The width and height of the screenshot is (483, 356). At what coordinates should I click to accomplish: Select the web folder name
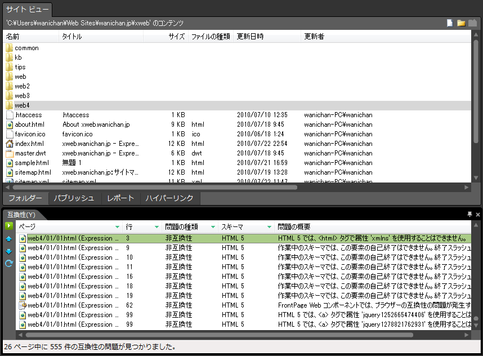point(20,77)
